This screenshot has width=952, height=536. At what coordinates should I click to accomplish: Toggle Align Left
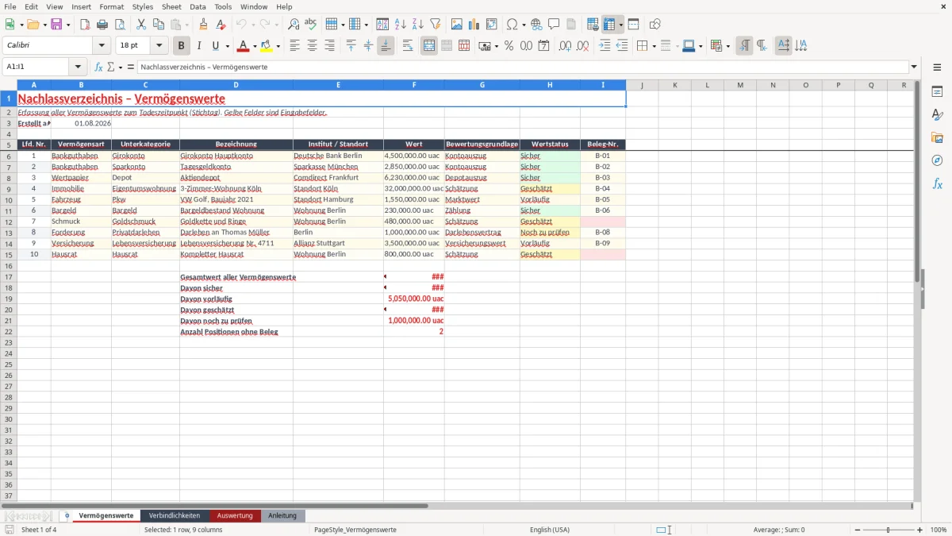(295, 46)
